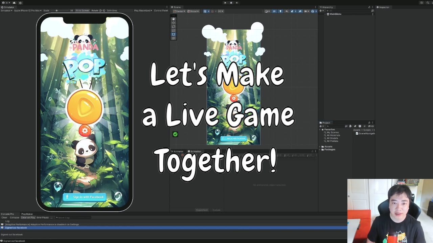This screenshot has height=243, width=433.
Task: Switch to the Simulator tab
Action: (8, 7)
